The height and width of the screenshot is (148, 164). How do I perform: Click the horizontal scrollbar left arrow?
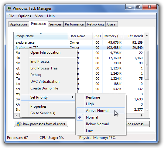coord(16,116)
